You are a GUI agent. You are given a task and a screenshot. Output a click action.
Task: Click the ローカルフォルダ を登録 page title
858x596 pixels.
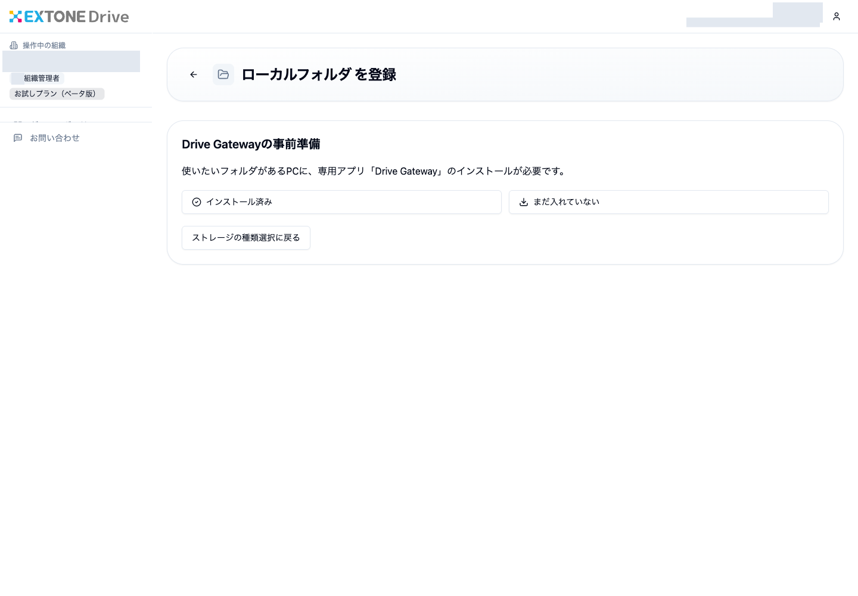point(319,74)
